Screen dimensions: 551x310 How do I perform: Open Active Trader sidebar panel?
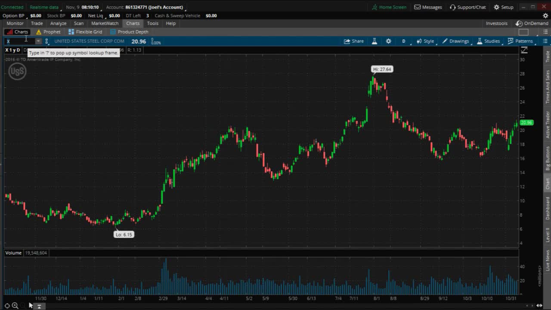(548, 125)
